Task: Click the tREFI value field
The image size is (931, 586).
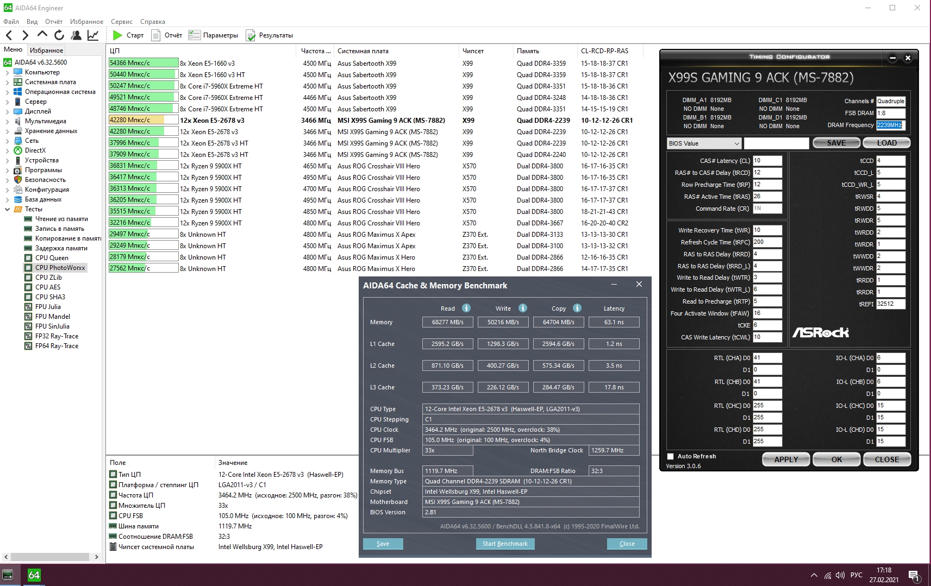Action: [x=891, y=304]
